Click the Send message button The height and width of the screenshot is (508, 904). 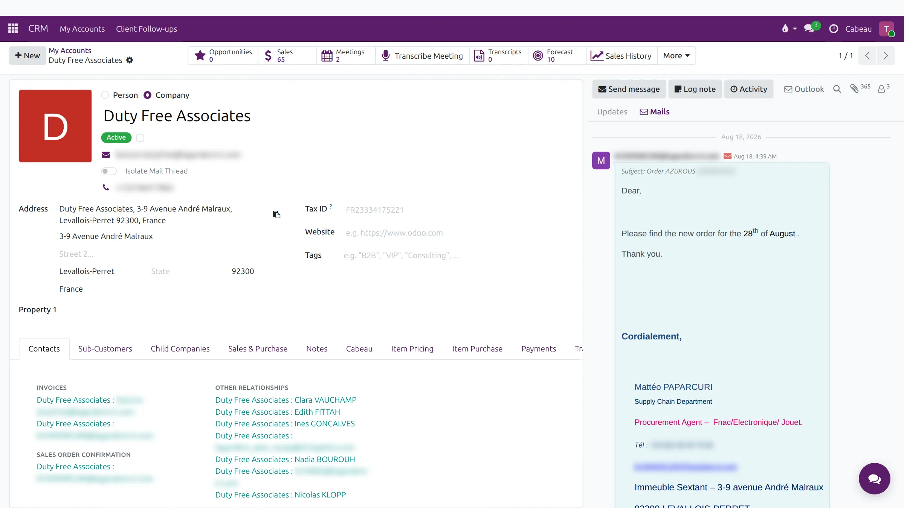[x=629, y=89]
